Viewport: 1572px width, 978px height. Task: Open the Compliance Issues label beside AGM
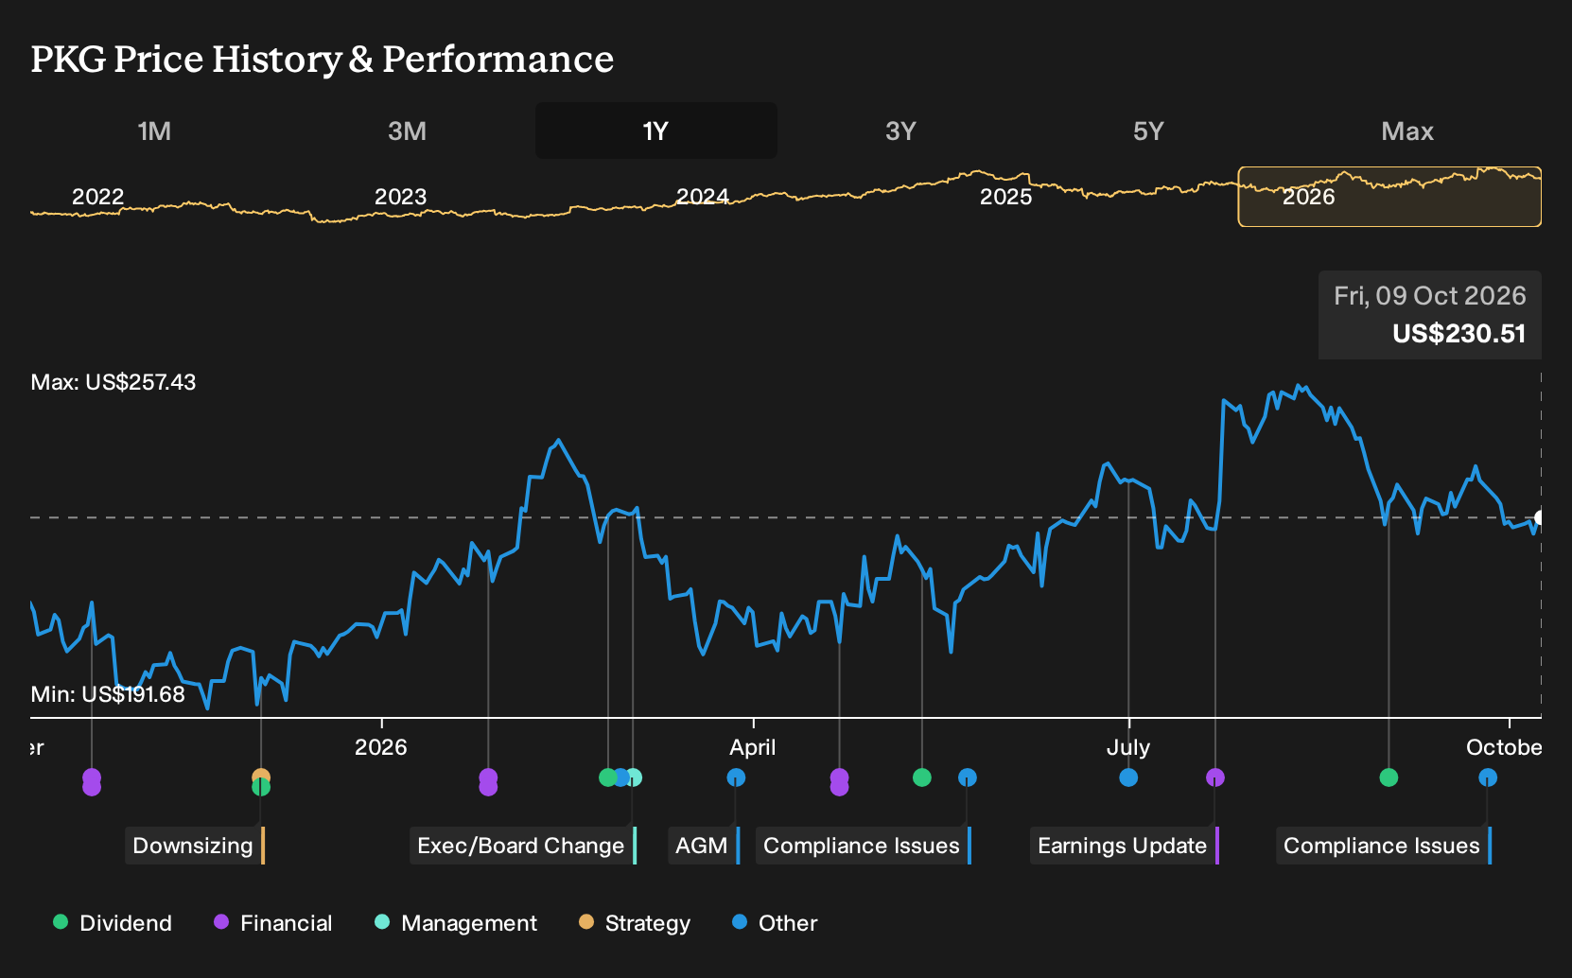coord(864,846)
